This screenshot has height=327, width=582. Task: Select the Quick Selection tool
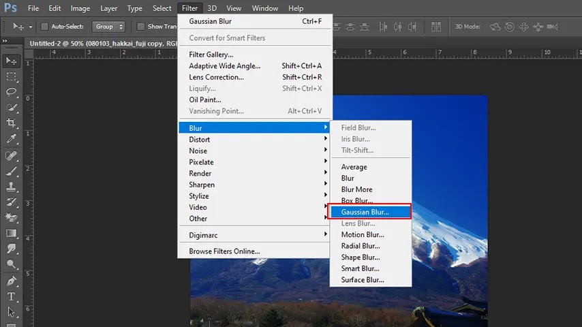[11, 108]
